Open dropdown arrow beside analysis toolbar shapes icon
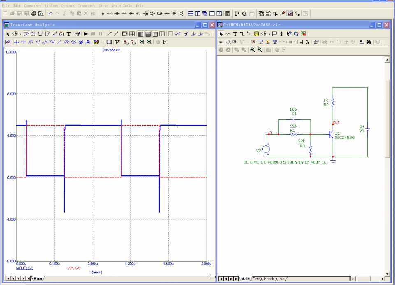The height and width of the screenshot is (285, 395). (21, 34)
